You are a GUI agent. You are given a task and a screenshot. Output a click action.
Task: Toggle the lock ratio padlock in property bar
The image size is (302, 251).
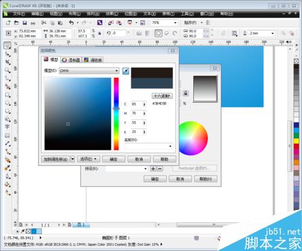tap(100, 33)
